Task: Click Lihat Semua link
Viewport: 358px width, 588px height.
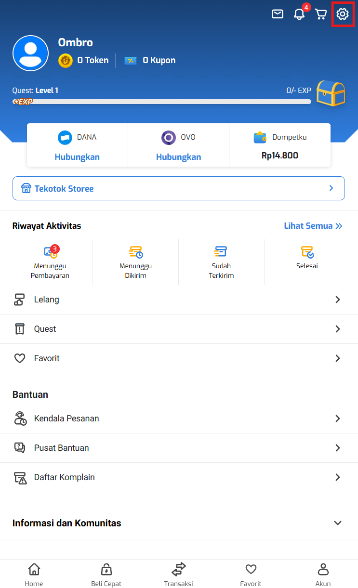Action: pyautogui.click(x=313, y=226)
